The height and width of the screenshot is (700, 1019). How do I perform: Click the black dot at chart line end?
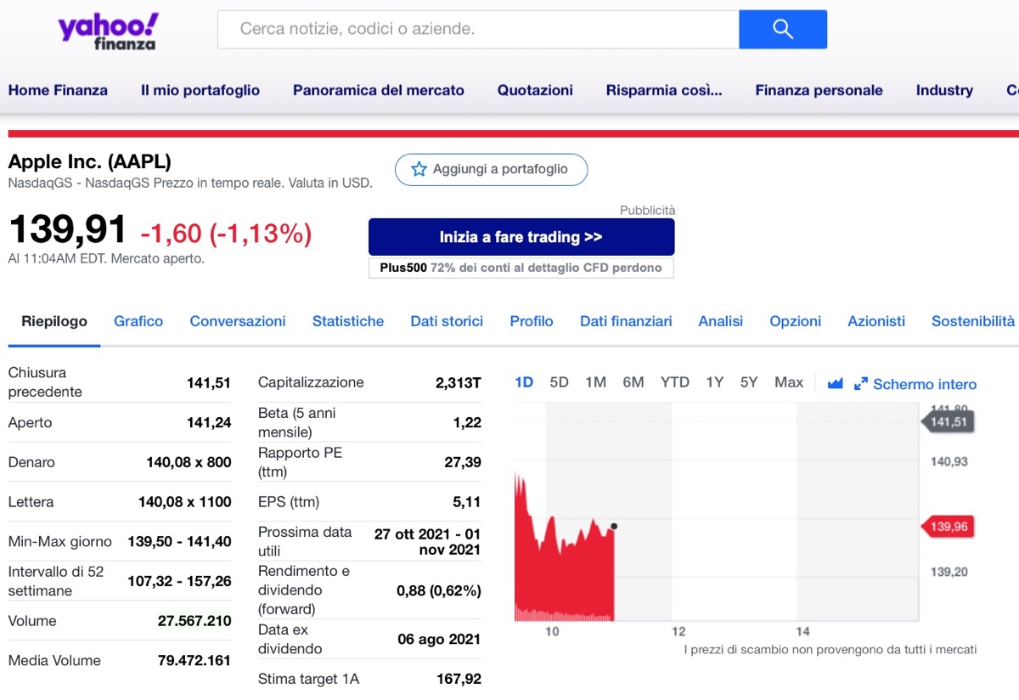pos(614,526)
